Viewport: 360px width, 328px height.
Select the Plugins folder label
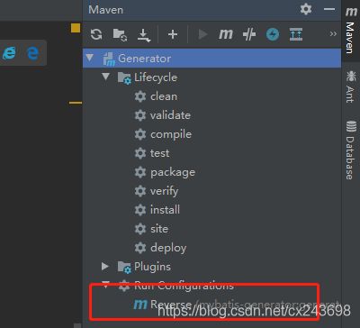(152, 267)
